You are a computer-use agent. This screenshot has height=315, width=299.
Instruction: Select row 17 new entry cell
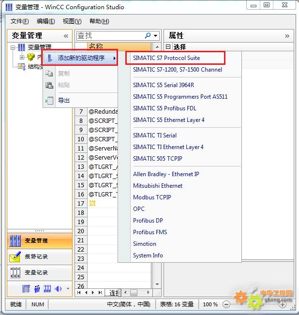click(x=103, y=204)
